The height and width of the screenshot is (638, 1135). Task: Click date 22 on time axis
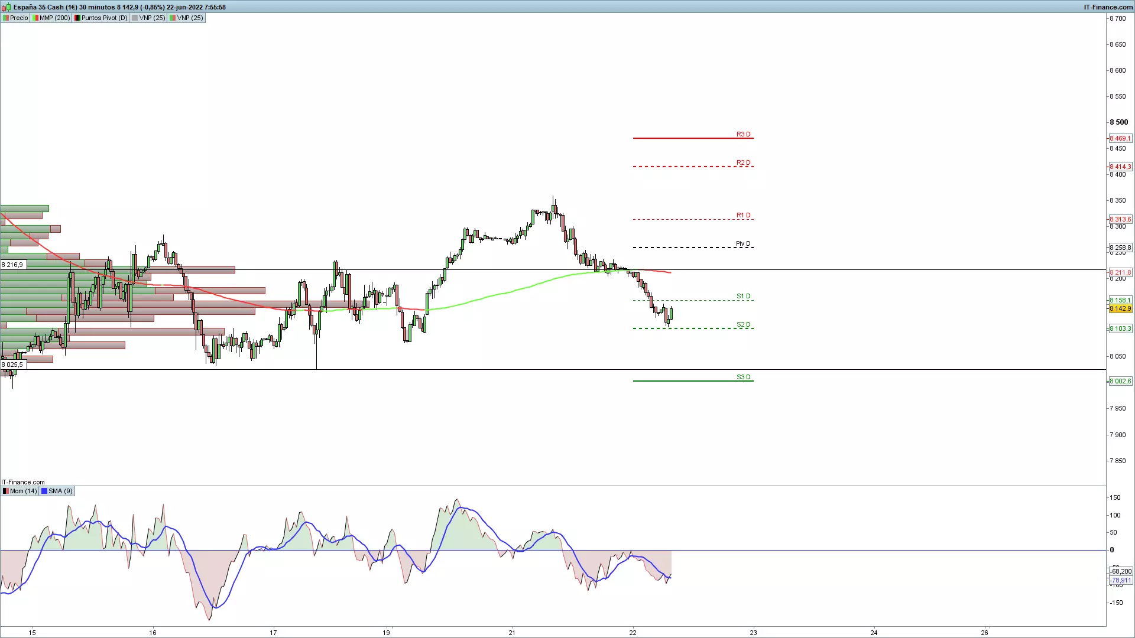633,633
